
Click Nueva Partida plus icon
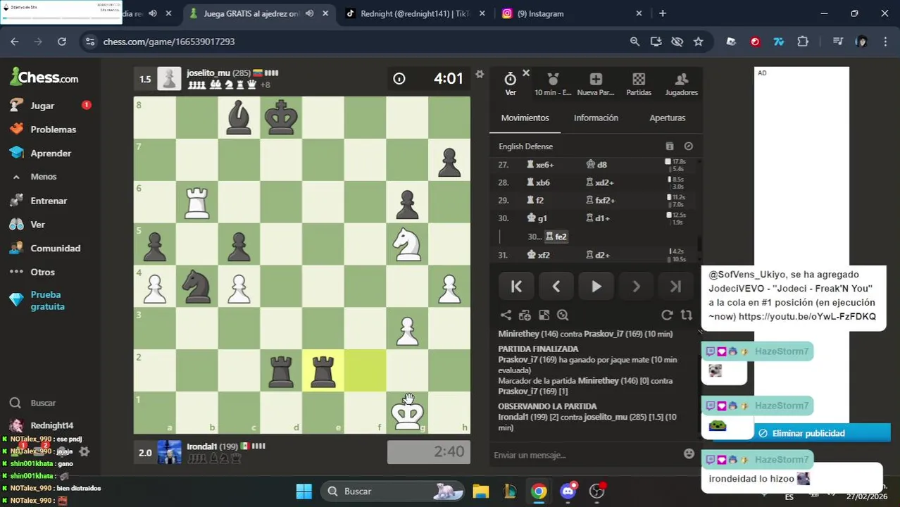coord(596,83)
